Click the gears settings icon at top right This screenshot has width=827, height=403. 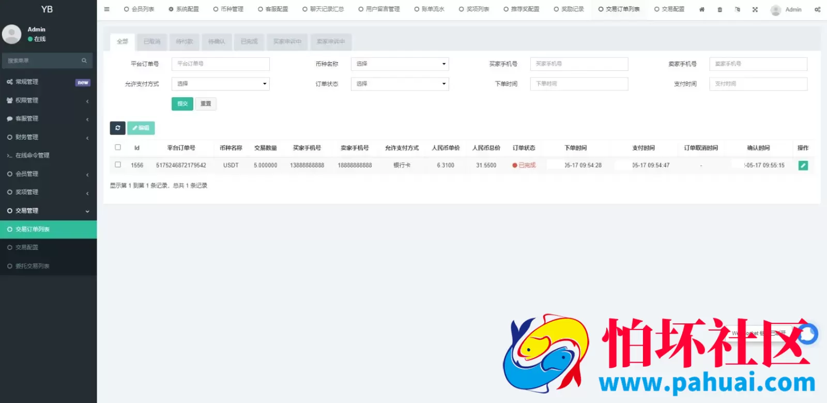point(817,9)
